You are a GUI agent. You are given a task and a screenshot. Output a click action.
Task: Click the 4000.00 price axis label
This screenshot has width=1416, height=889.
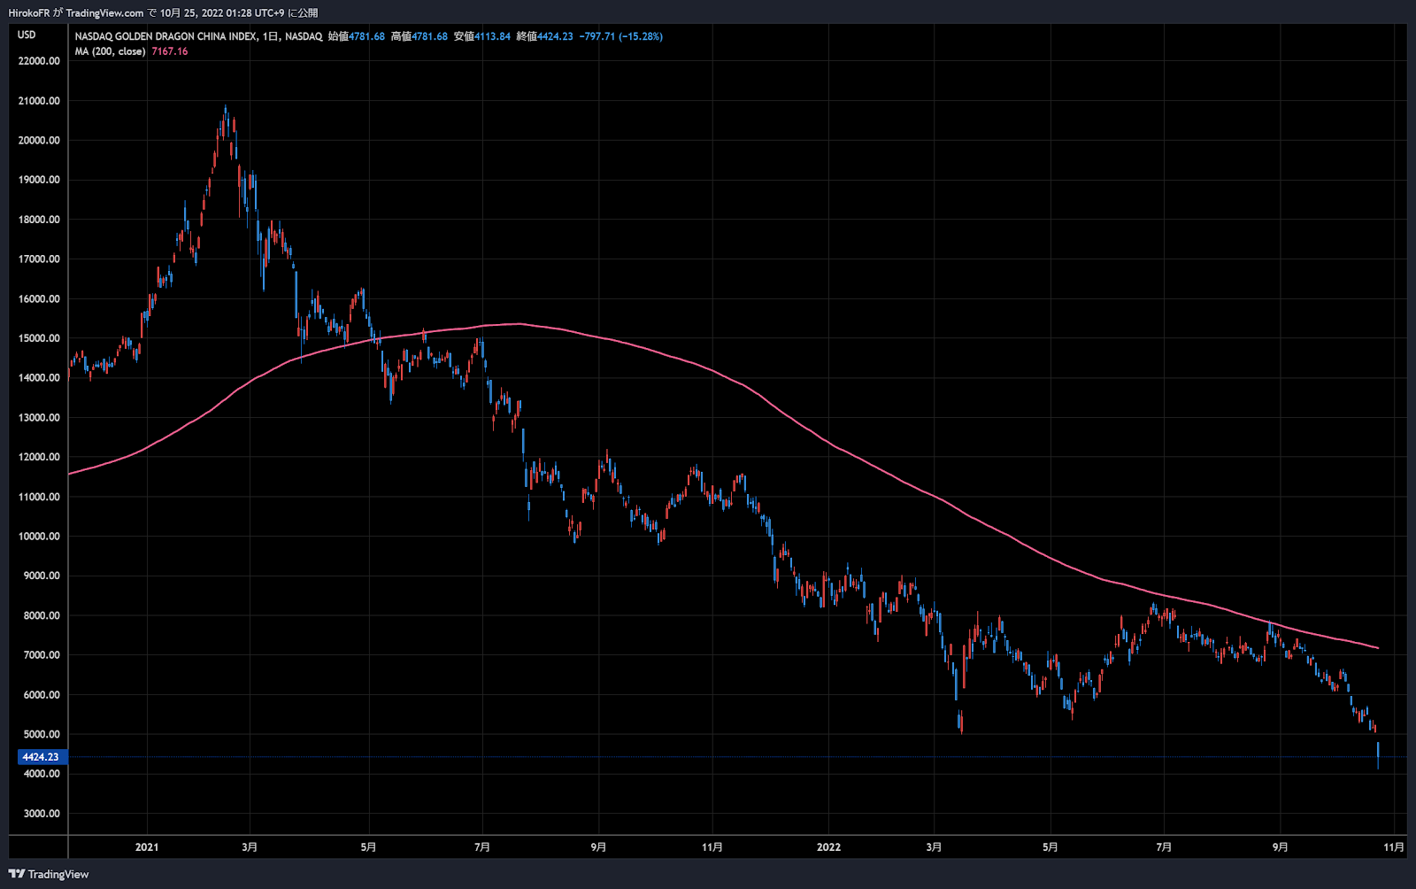tap(41, 774)
